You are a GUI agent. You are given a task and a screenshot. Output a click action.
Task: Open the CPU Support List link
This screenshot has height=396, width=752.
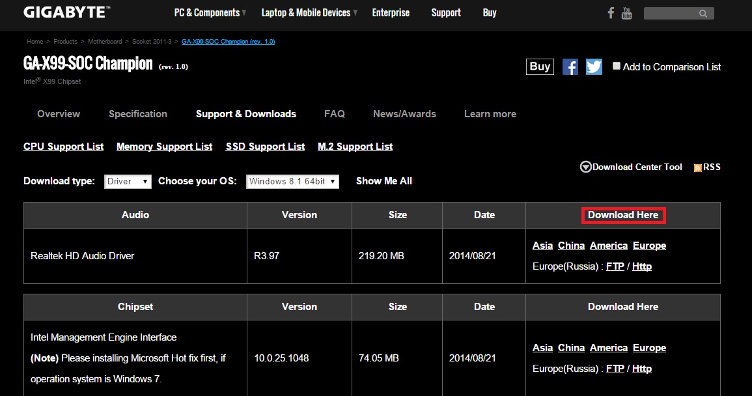63,147
